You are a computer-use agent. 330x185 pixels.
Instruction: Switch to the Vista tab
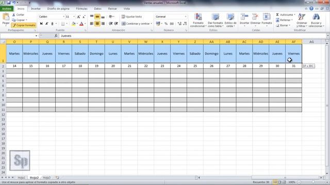126,9
